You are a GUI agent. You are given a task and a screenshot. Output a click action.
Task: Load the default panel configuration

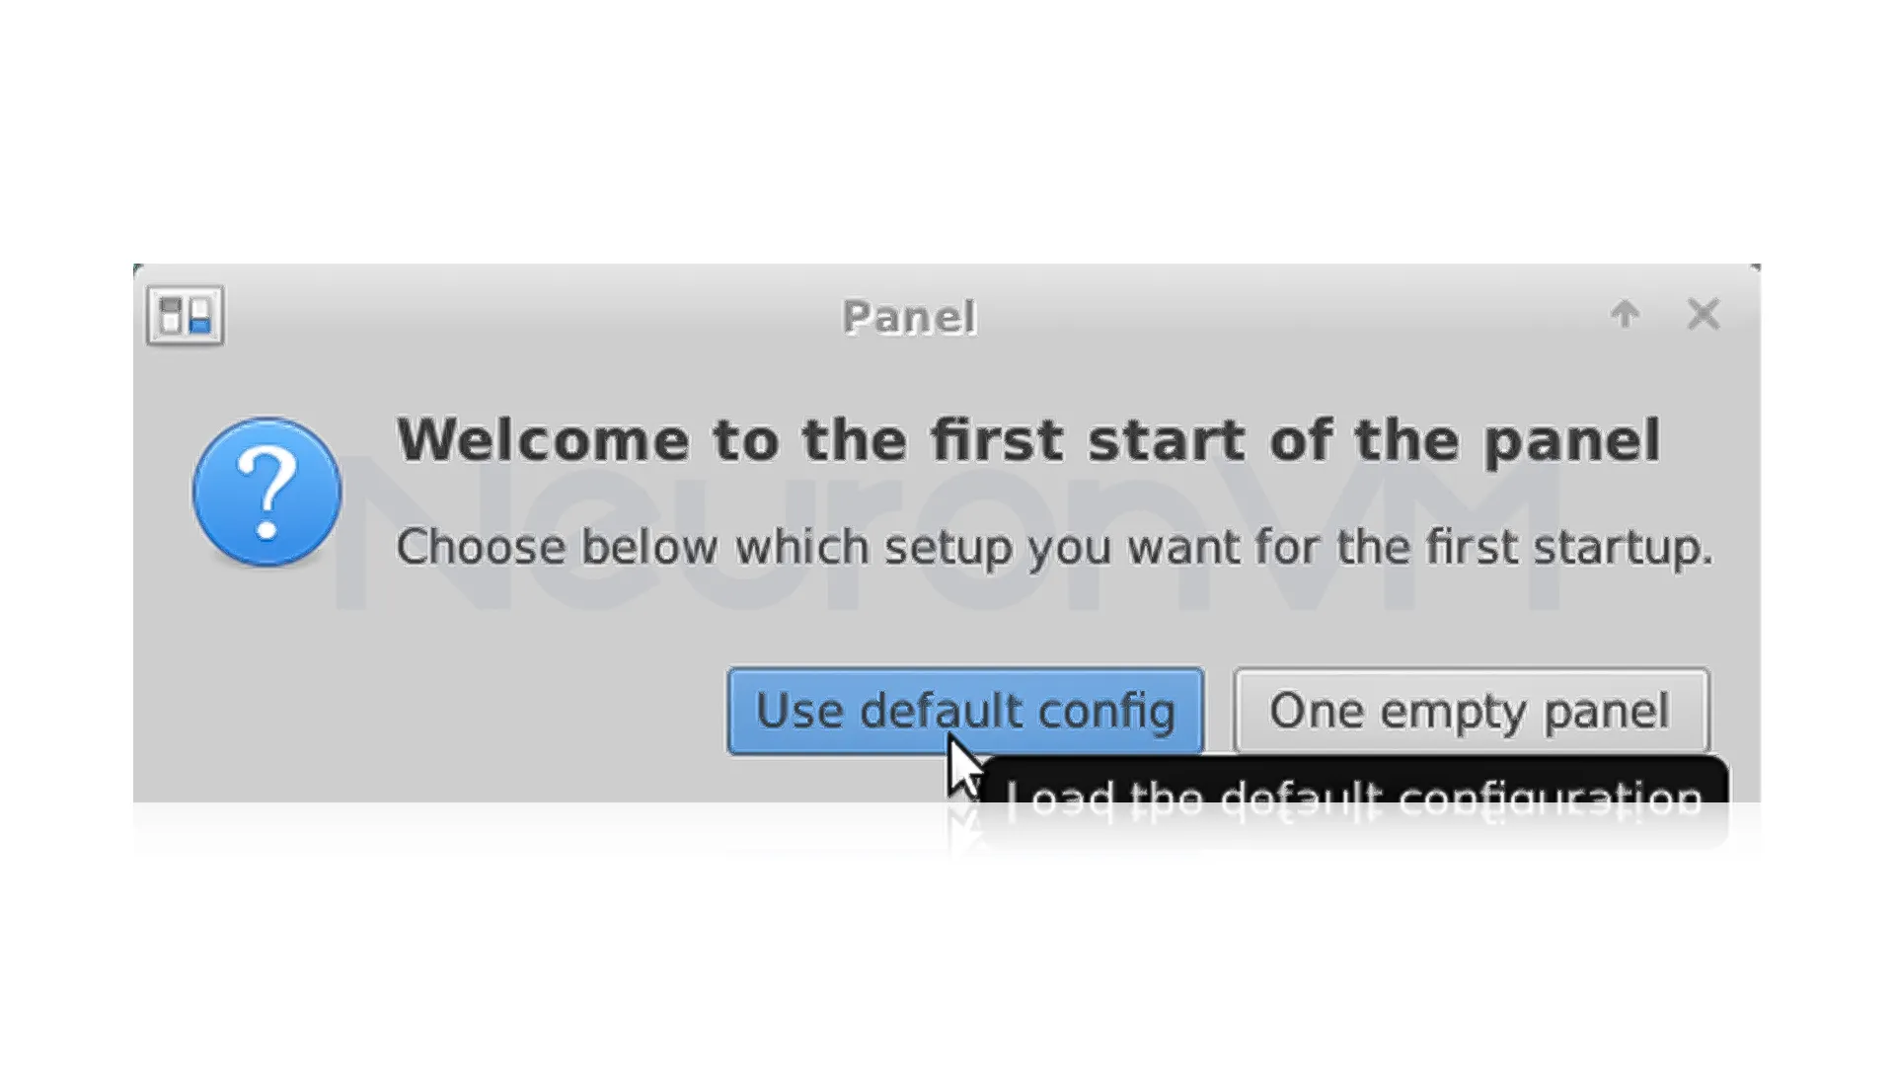pos(964,711)
